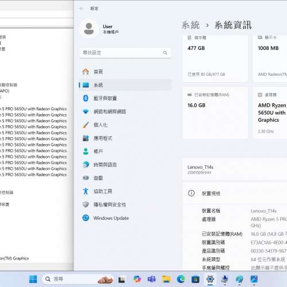
Task: Open 網路和網際網路 network settings
Action: [x=125, y=111]
